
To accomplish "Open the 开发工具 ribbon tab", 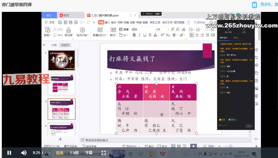I will [155, 22].
